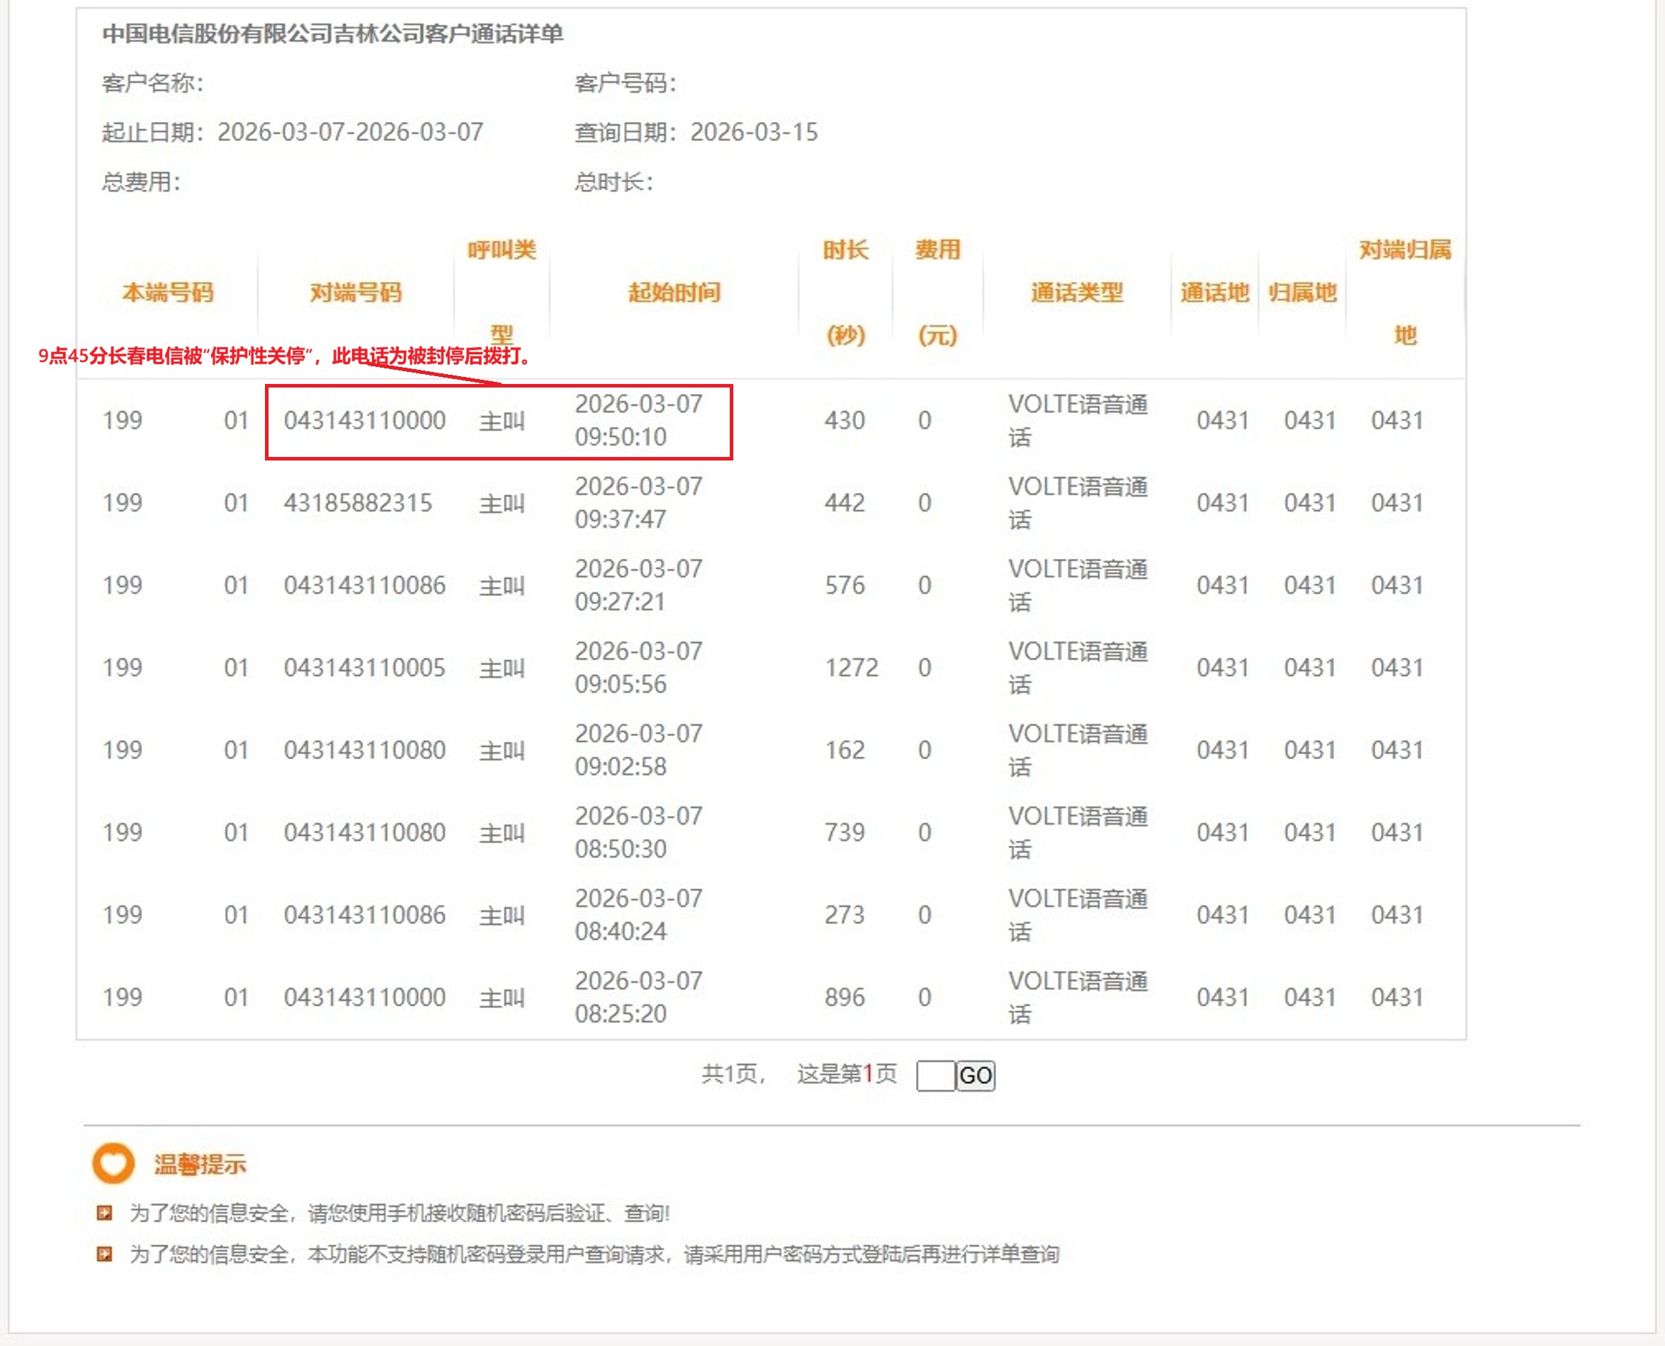Focus the page number input box

935,1075
